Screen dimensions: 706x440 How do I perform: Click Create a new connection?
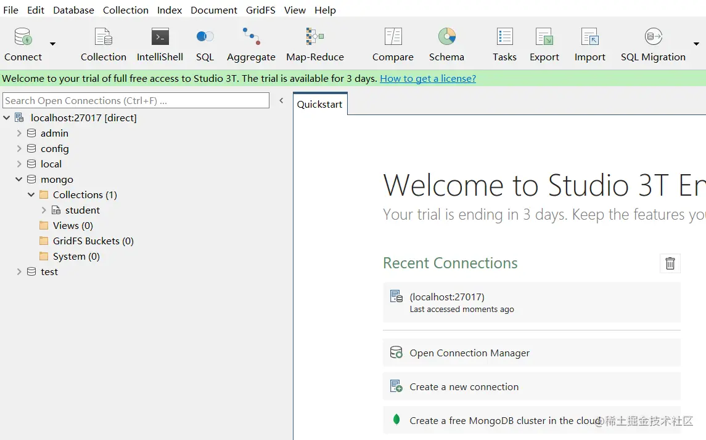(532, 386)
